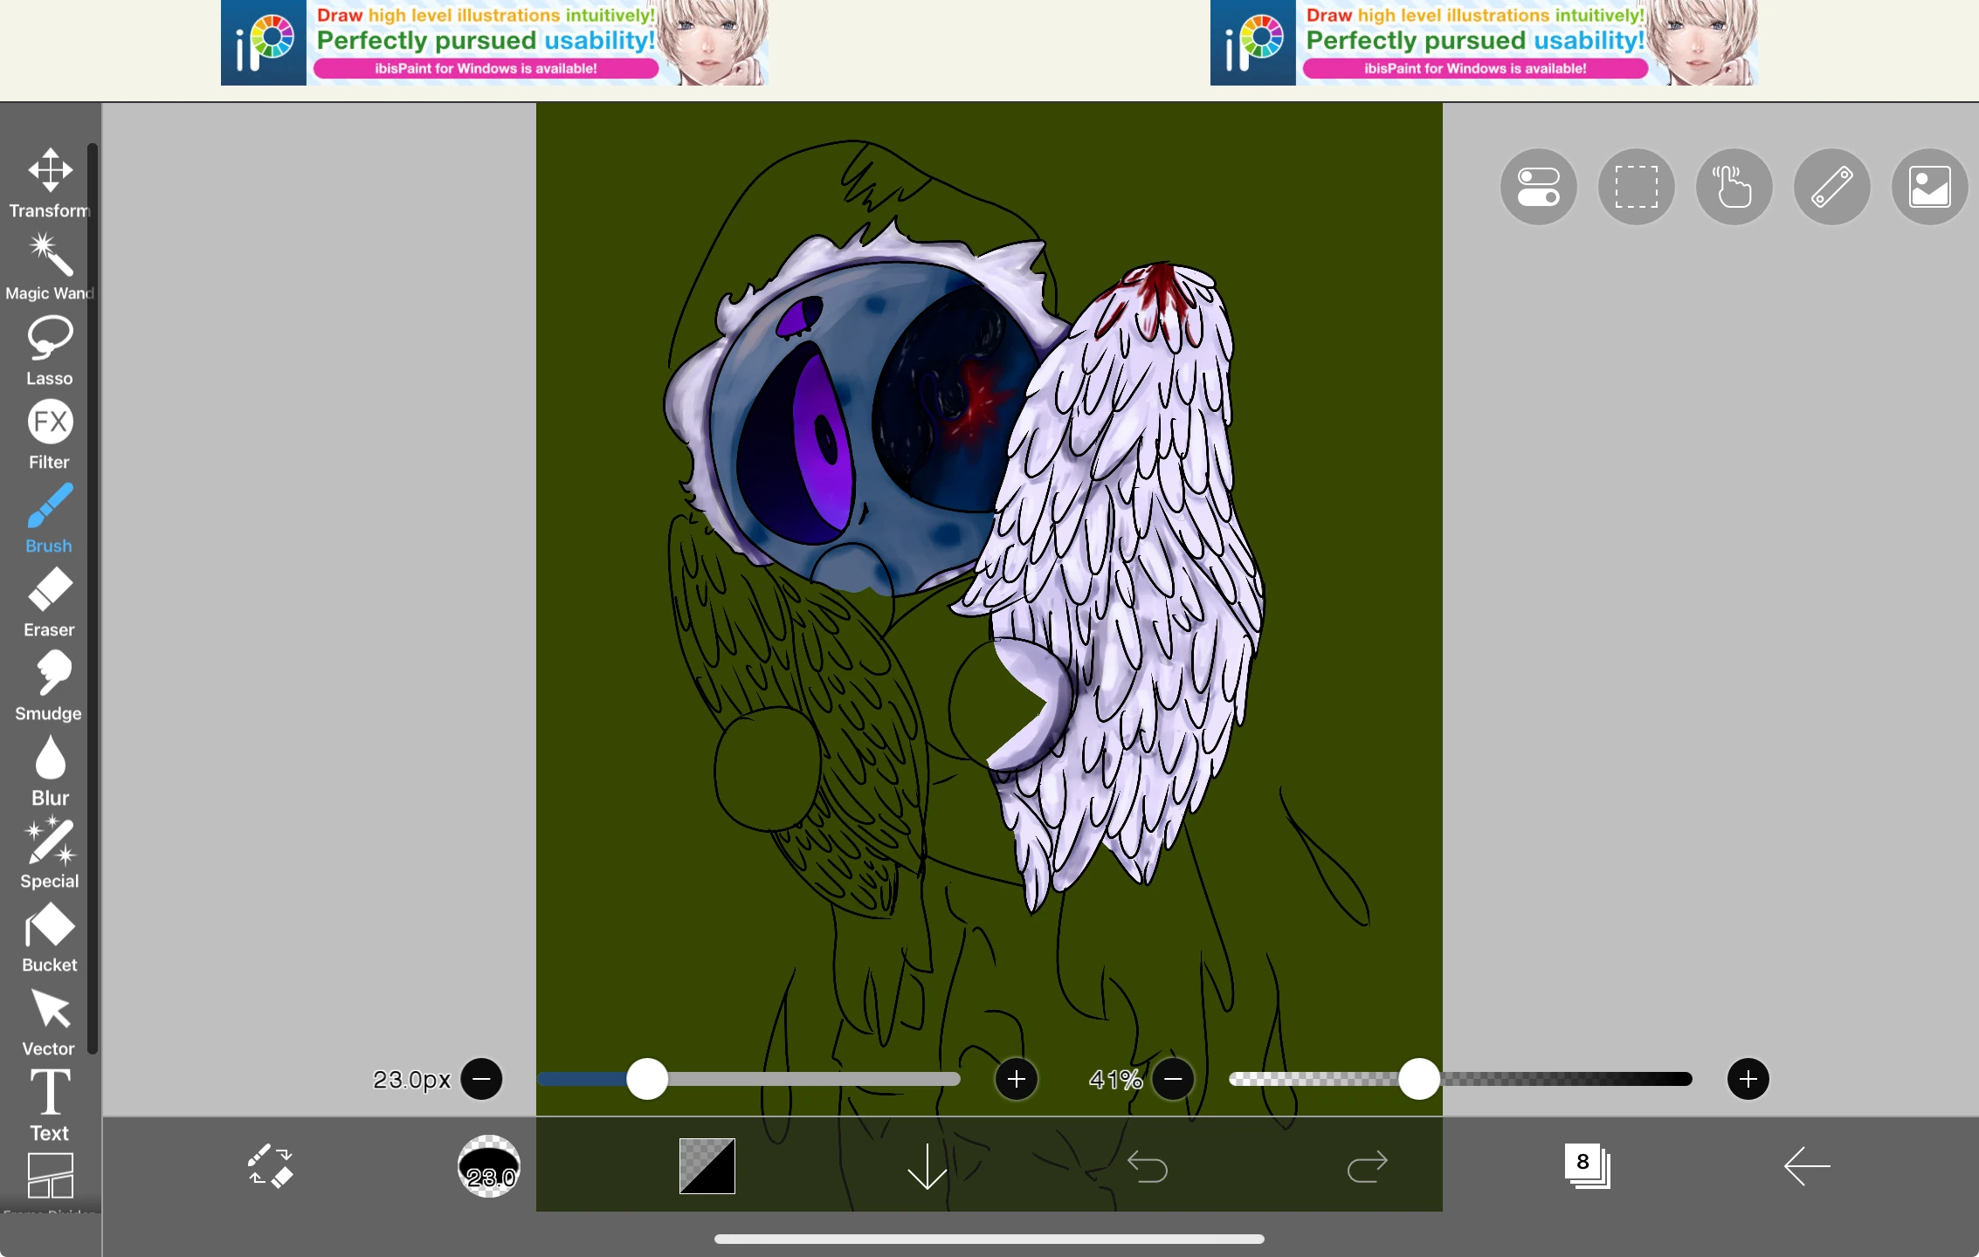
Task: Open the image import icon at top right
Action: coord(1930,187)
